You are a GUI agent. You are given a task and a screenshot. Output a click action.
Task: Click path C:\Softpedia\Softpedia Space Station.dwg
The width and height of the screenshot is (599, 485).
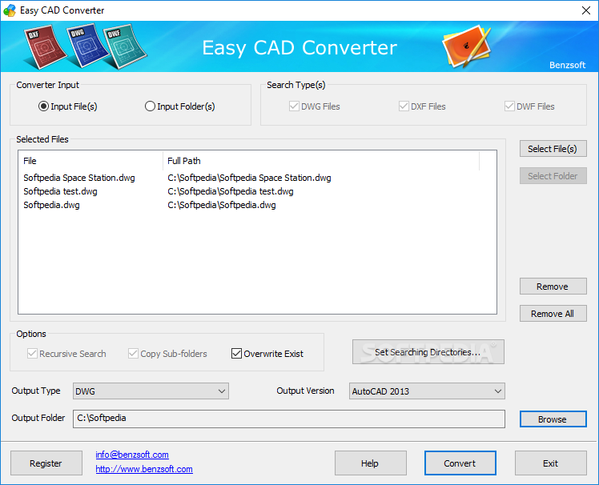pos(250,178)
